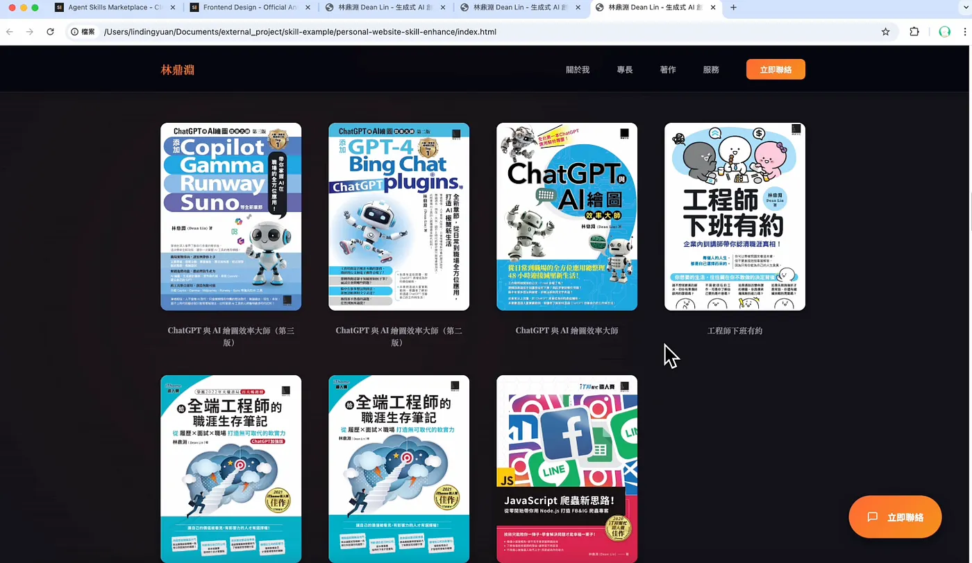Bookmark this page with the star icon

(885, 32)
